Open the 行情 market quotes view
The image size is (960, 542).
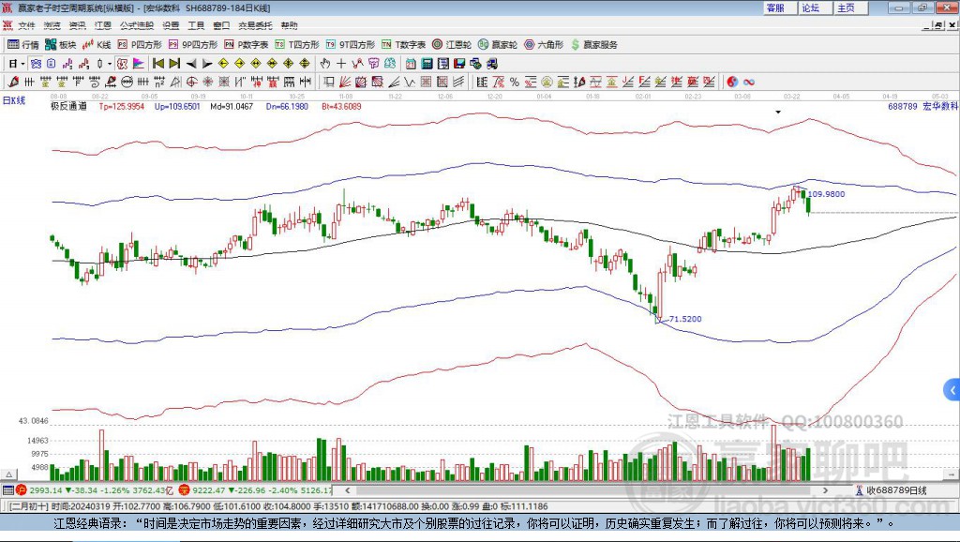[22, 45]
